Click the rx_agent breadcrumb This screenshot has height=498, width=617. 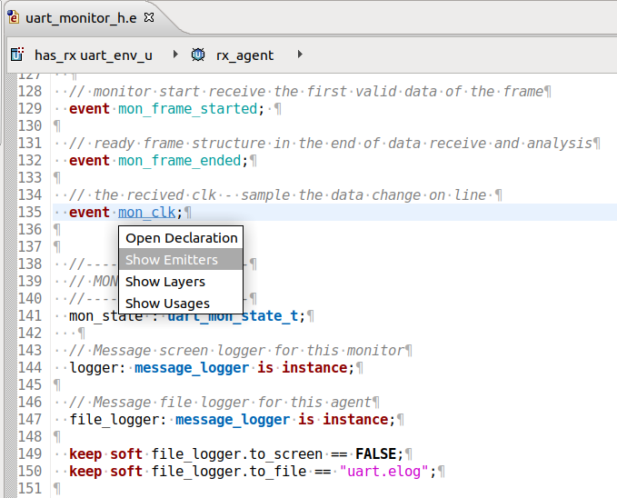point(244,55)
